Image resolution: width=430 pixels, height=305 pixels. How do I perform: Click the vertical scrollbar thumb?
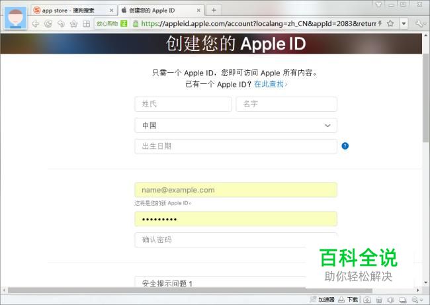(425, 98)
